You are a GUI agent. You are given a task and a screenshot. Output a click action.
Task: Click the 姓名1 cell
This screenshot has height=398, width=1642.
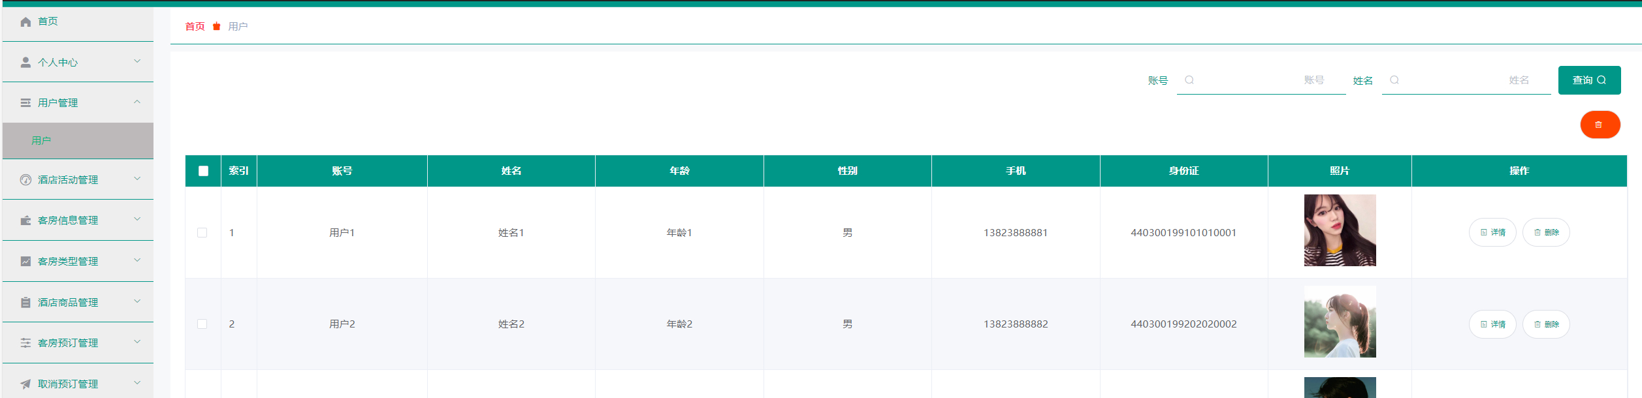(511, 233)
